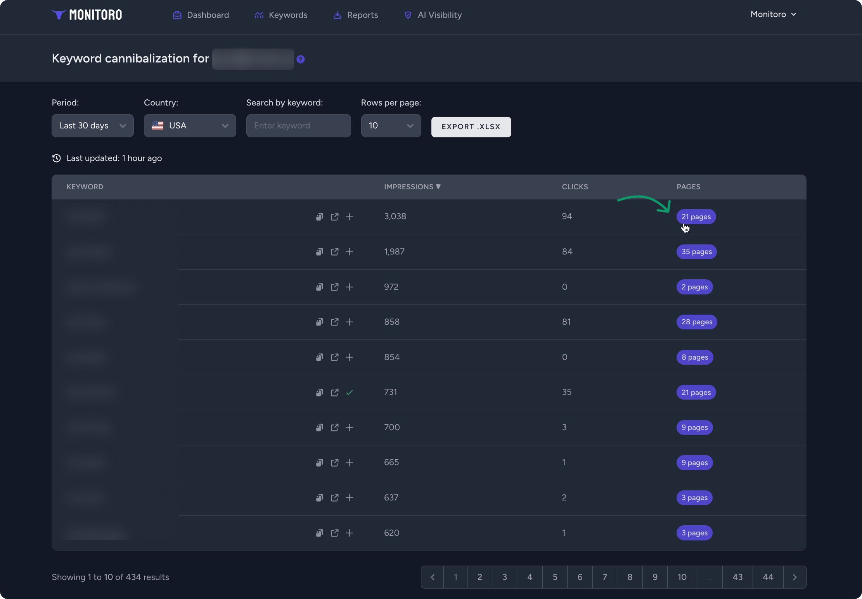The height and width of the screenshot is (599, 862).
Task: Click the green checkmark on the 731 impressions row
Action: click(x=349, y=393)
